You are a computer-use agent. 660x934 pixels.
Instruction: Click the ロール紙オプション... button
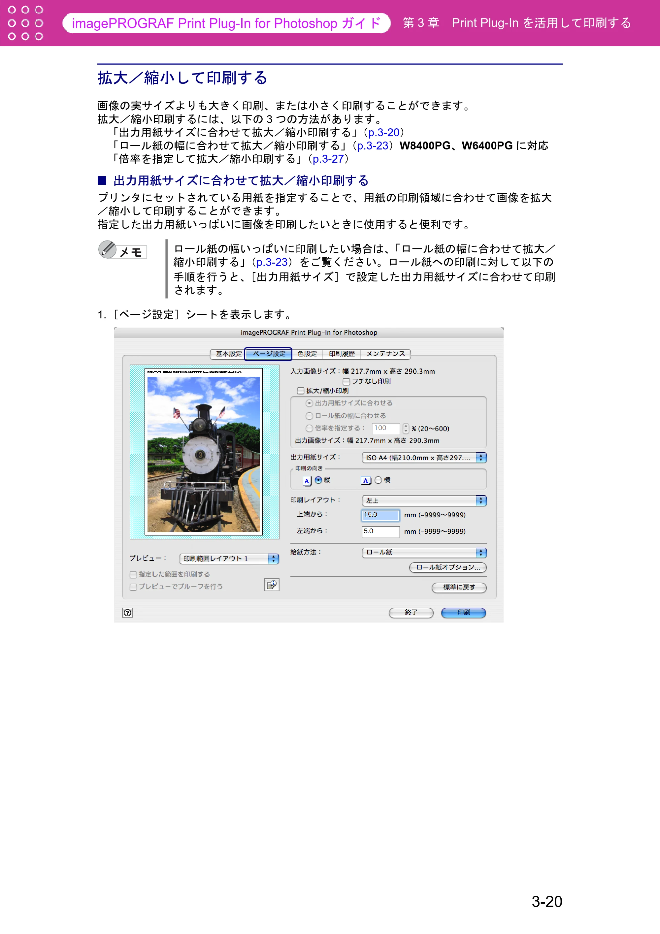447,567
